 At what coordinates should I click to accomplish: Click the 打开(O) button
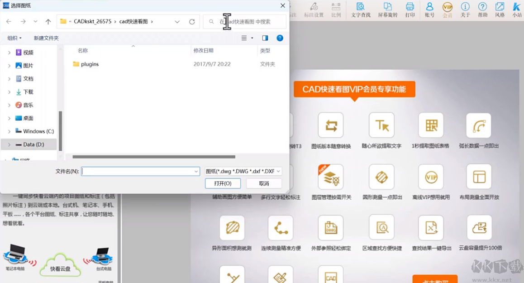[x=223, y=183]
